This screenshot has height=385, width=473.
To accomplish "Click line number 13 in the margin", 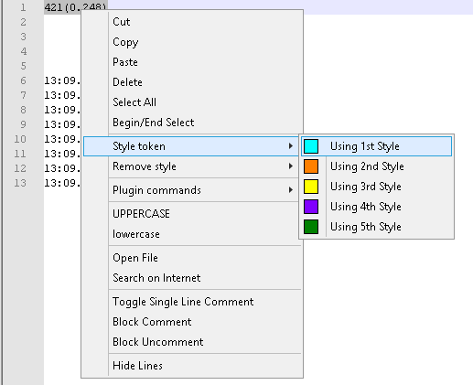I will coord(20,183).
